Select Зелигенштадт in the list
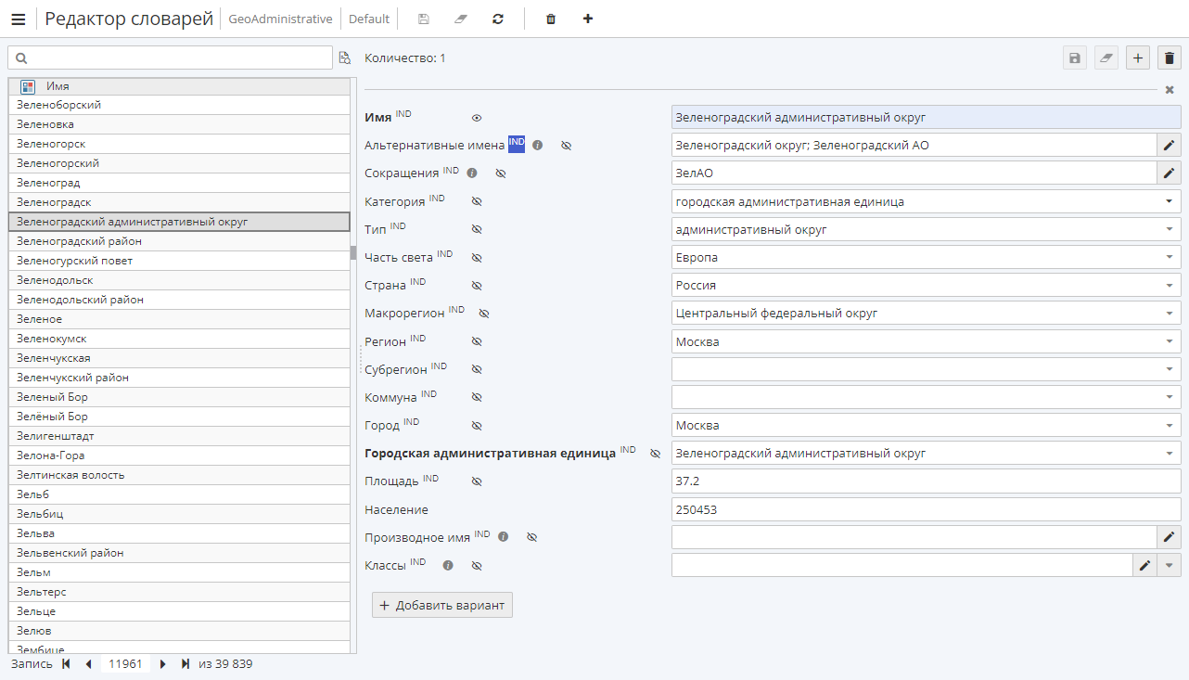The image size is (1189, 680). [179, 436]
